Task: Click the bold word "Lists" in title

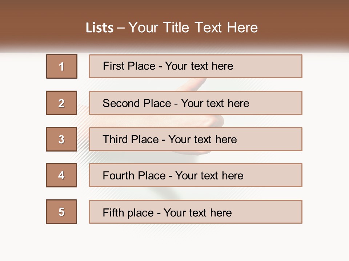Action: tap(99, 28)
